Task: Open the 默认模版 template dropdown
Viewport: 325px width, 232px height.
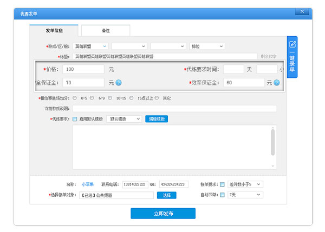Action: click(125, 119)
